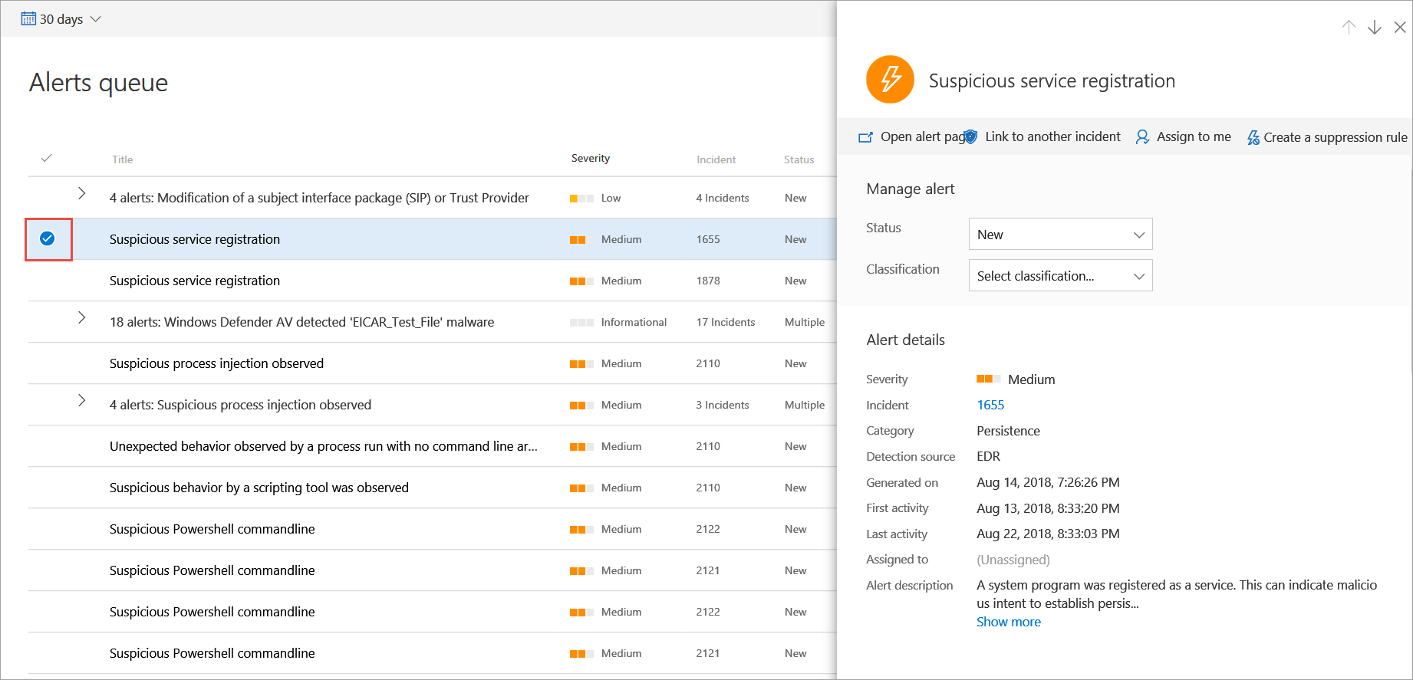Expand the 4 alerts SIP Trust Provider group
1413x680 pixels.
point(82,194)
